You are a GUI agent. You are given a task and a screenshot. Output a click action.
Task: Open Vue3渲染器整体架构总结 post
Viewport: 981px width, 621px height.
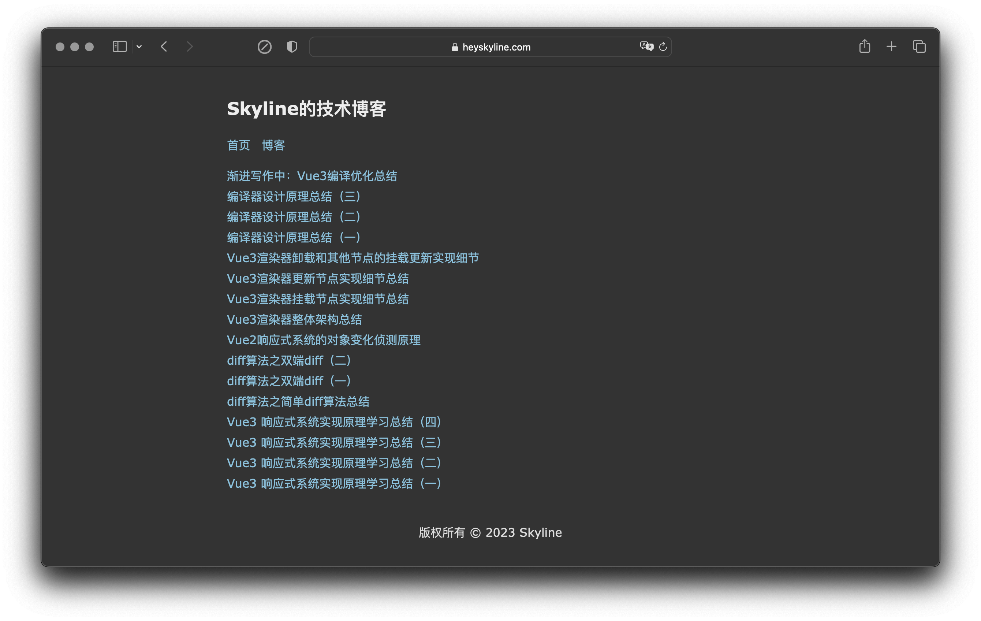click(x=295, y=319)
